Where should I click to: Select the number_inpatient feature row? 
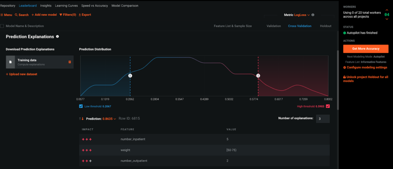point(204,139)
